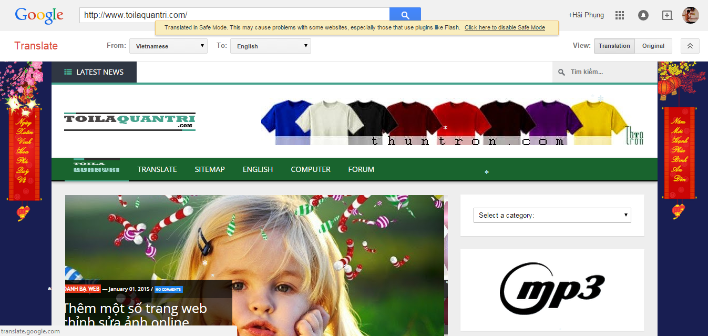Click the blue search magnifier button
Viewport: 708px width, 336px height.
(x=405, y=15)
